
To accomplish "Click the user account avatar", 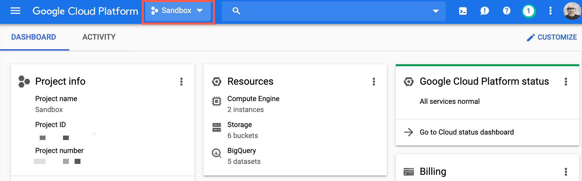I will tap(572, 11).
